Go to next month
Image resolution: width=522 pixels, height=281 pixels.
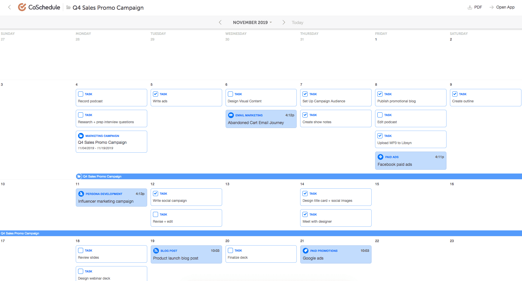pos(284,22)
